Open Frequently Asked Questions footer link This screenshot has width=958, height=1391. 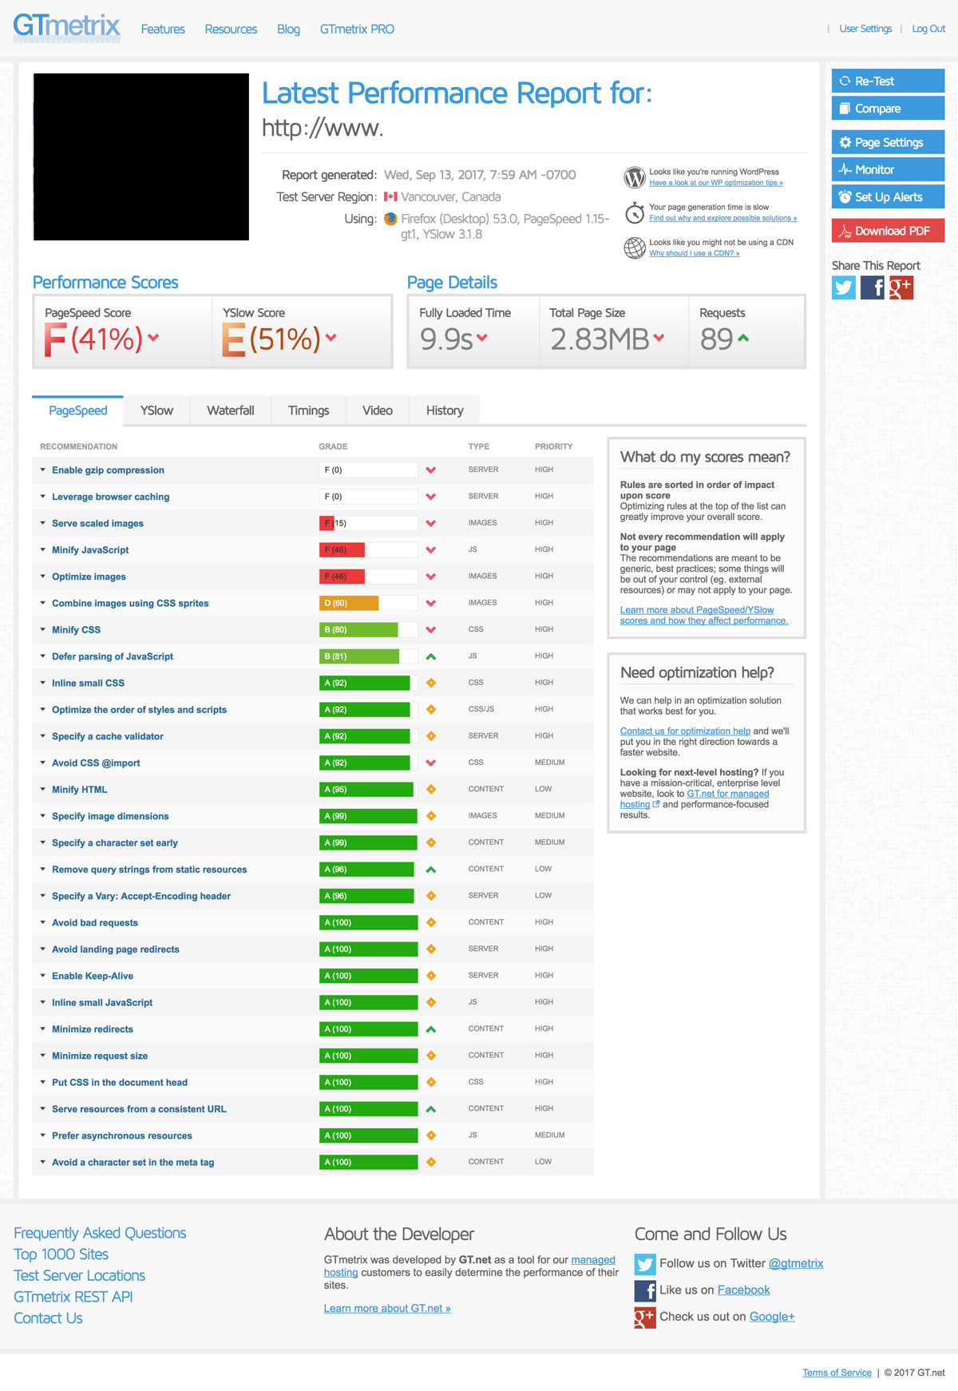100,1233
